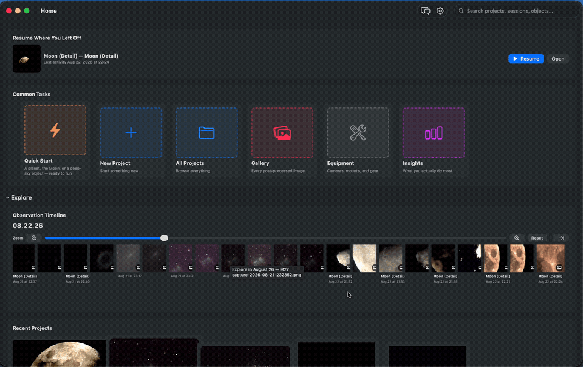Select bright full-frame moon surface thumbnail
Viewport: 583px width, 367px height.
tap(364, 258)
